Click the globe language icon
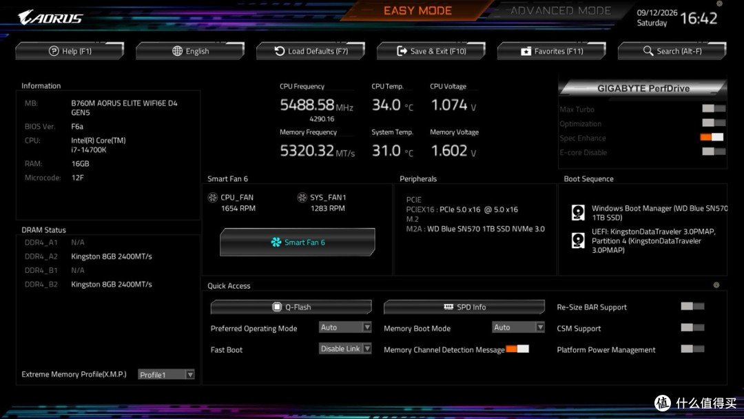744x419 pixels. (x=178, y=51)
